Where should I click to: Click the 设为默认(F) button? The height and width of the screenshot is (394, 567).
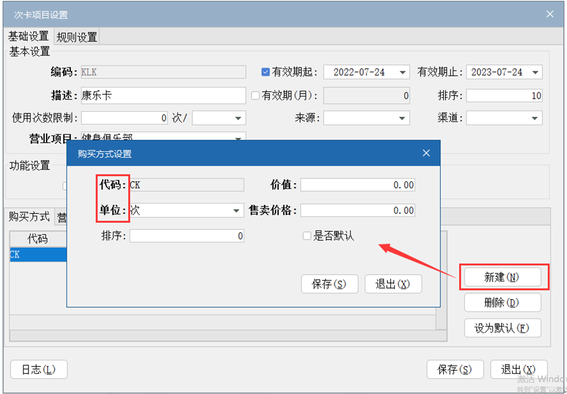tap(503, 328)
